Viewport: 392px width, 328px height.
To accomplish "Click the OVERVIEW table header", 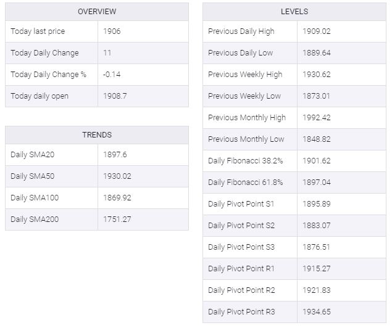I will point(97,12).
